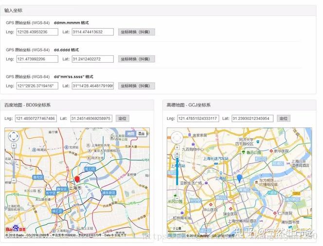Click the ddmm.mmmm format Lat input field
The width and height of the screenshot is (323, 246).
pos(93,32)
